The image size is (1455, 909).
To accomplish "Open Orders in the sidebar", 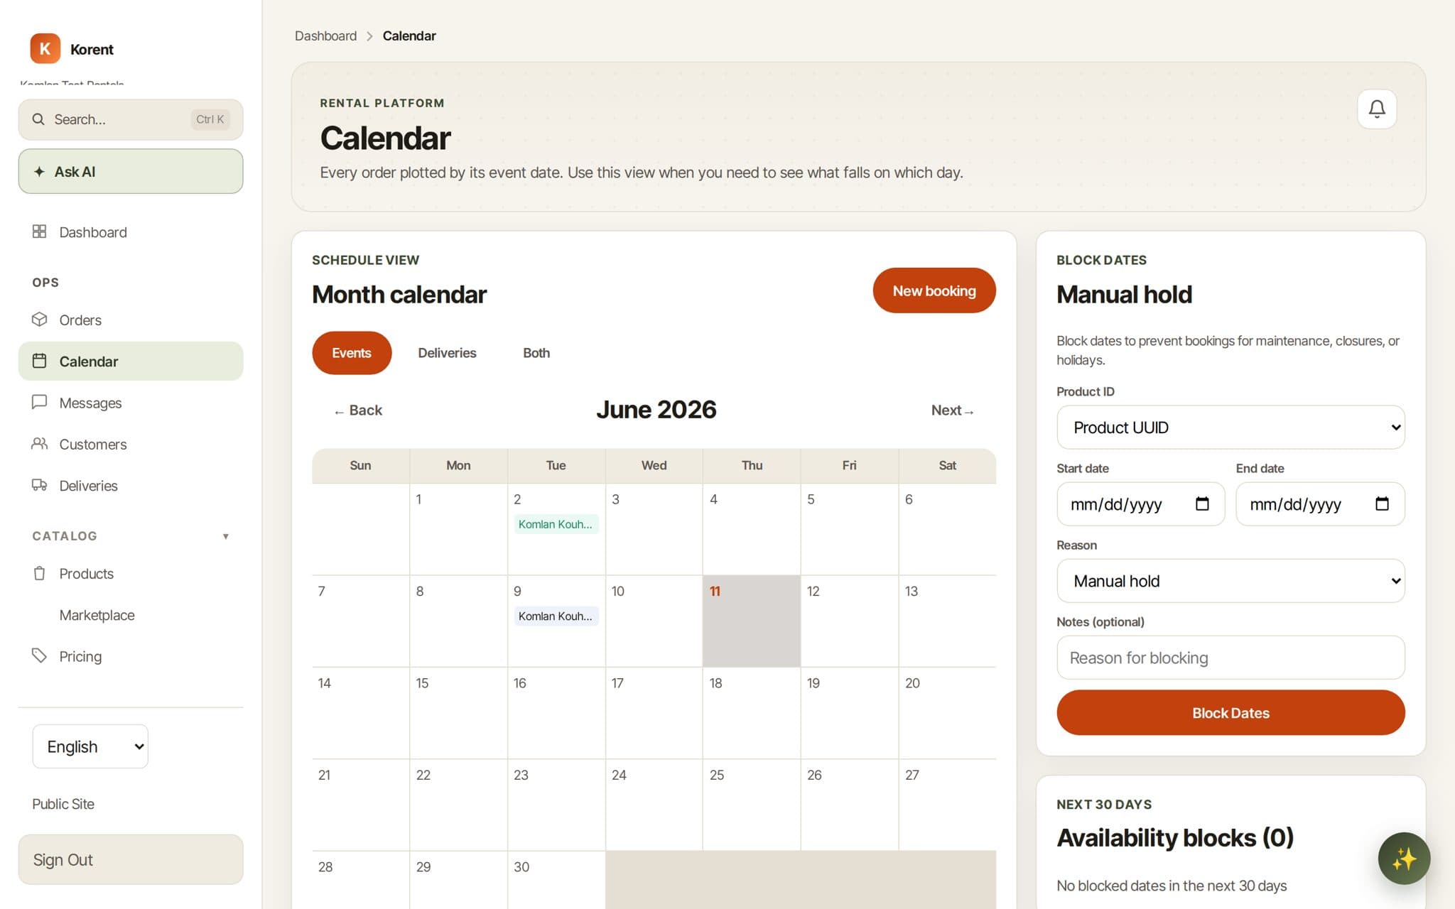I will click(131, 320).
